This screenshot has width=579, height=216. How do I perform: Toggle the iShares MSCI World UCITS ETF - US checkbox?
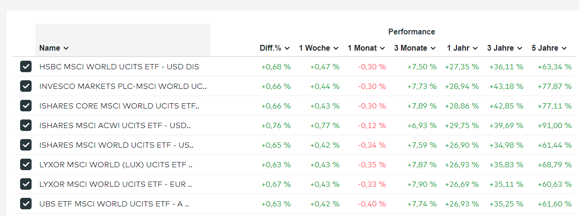pos(26,145)
